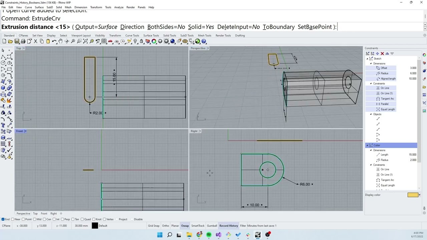Open the Solid menu
The image size is (427, 240).
tap(59, 7)
